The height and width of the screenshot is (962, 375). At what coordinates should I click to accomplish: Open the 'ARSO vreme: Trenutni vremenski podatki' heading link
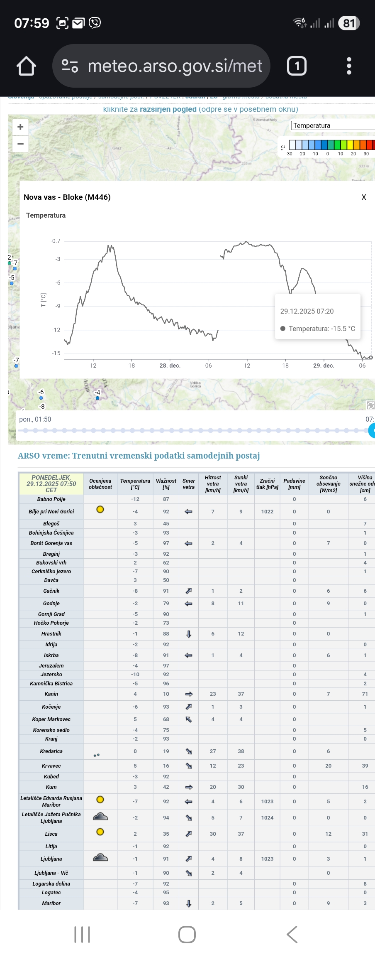[x=139, y=456]
